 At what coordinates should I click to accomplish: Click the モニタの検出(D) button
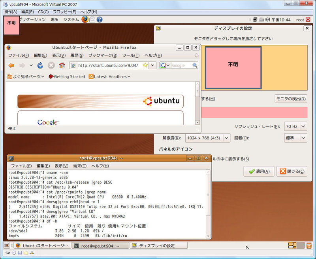point(291,99)
